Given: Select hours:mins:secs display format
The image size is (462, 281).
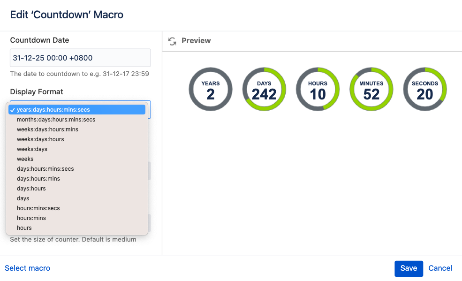Looking at the screenshot, I should pyautogui.click(x=38, y=208).
